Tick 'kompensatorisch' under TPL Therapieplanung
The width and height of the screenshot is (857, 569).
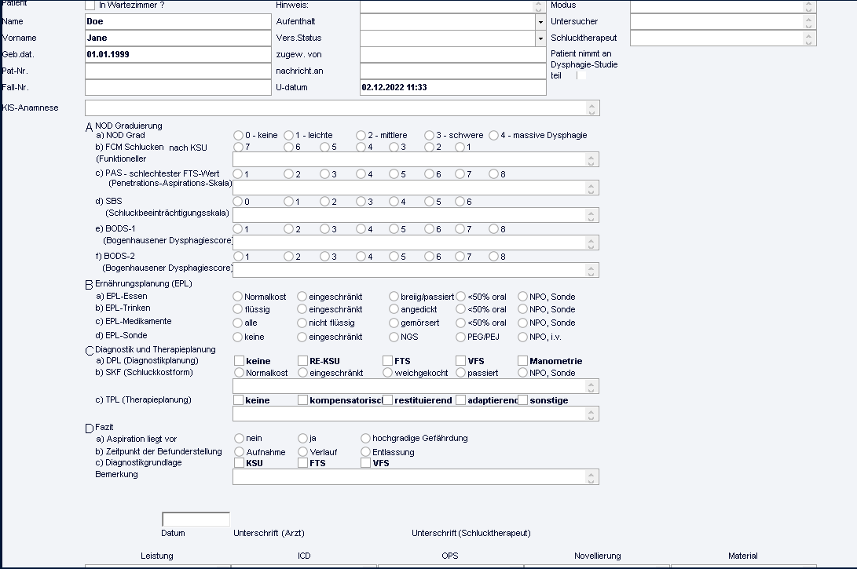point(302,400)
